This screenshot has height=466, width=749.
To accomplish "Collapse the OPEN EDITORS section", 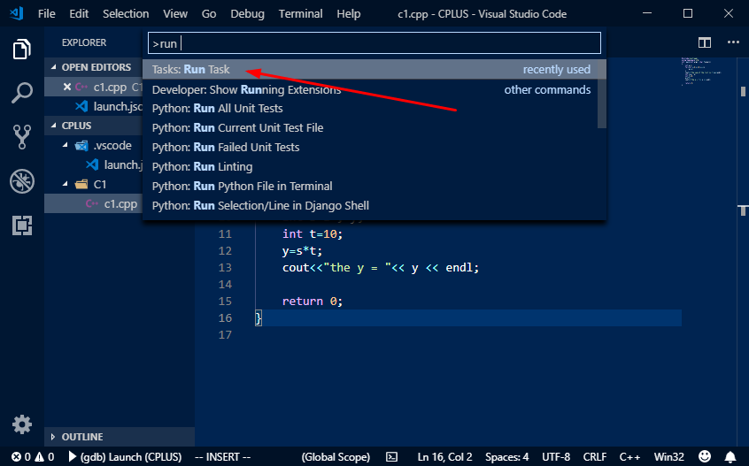I will [x=53, y=67].
